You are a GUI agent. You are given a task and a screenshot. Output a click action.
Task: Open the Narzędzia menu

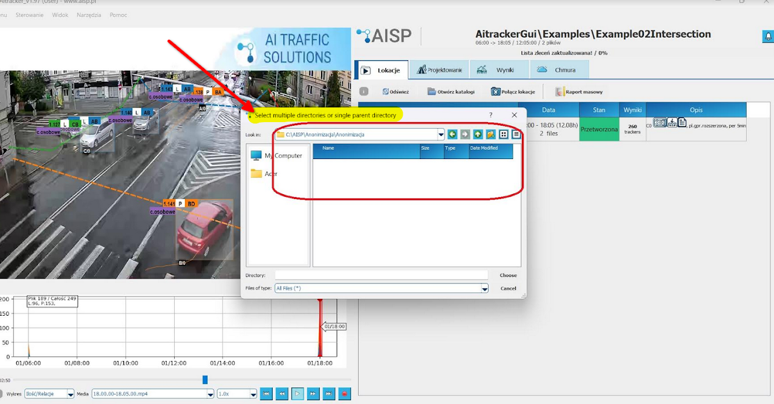[x=89, y=15]
